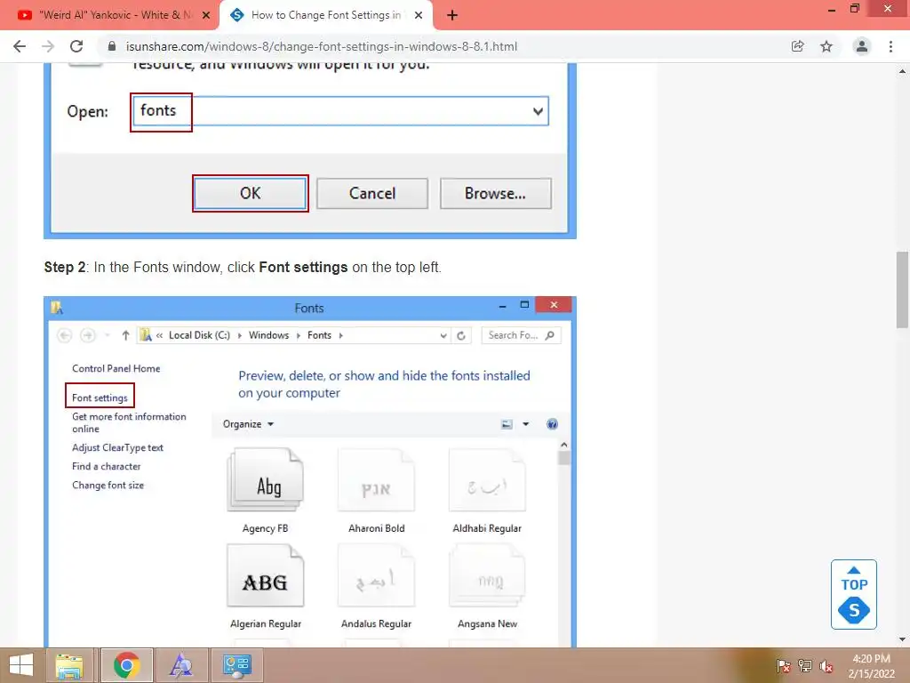The height and width of the screenshot is (683, 910).
Task: Click the Search Fonts box
Action: [x=521, y=335]
